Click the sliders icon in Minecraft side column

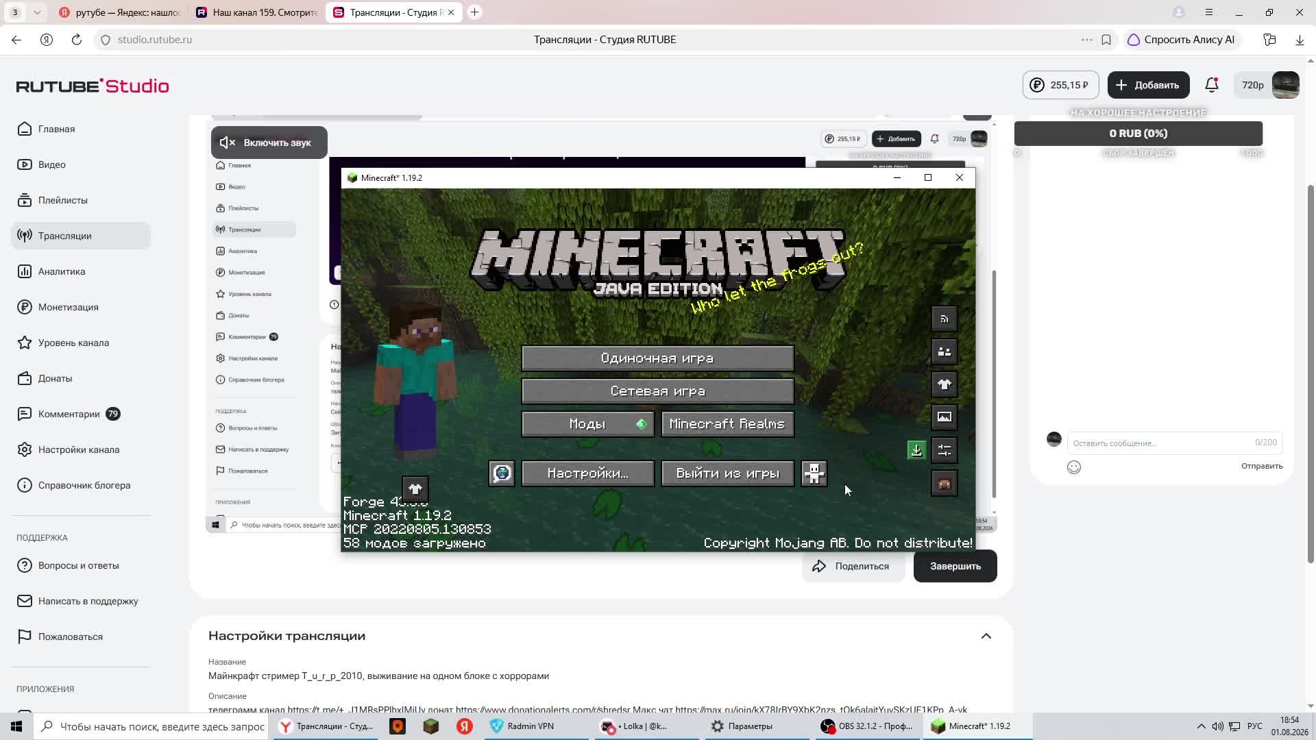pyautogui.click(x=945, y=450)
